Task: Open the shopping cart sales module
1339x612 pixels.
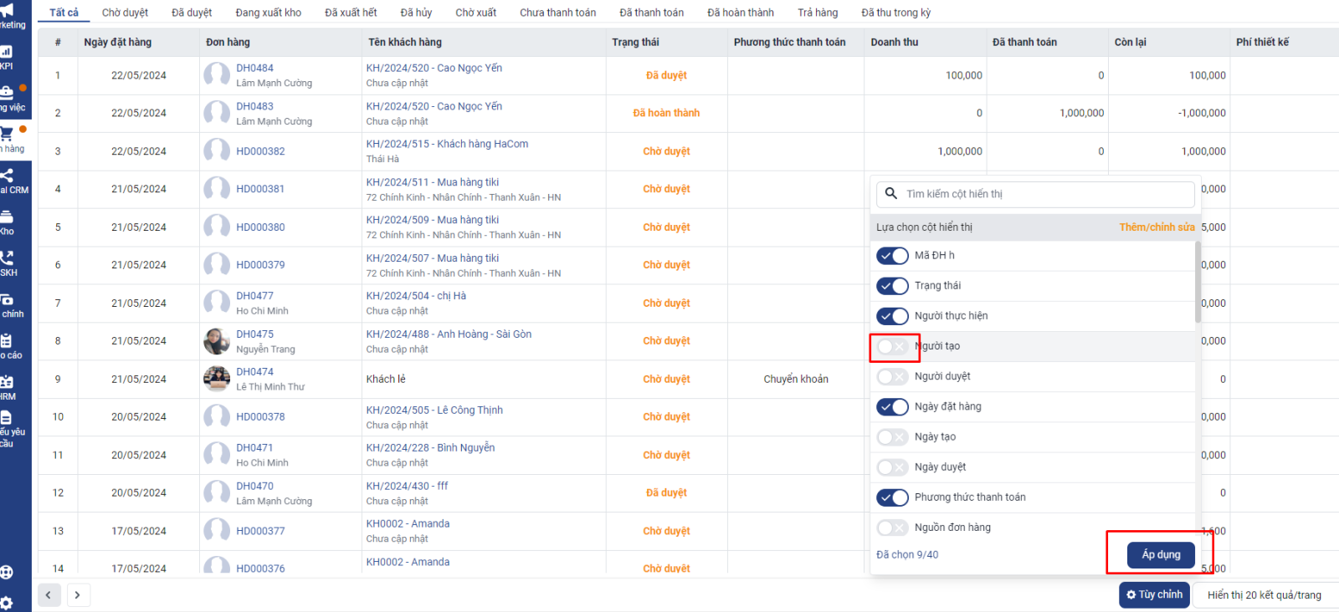Action: coord(7,134)
